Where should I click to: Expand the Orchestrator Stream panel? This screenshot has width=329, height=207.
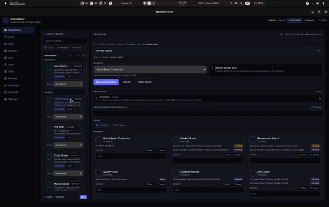tap(315, 107)
